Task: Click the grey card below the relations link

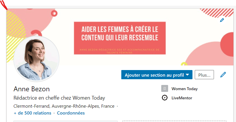Action: (66, 121)
